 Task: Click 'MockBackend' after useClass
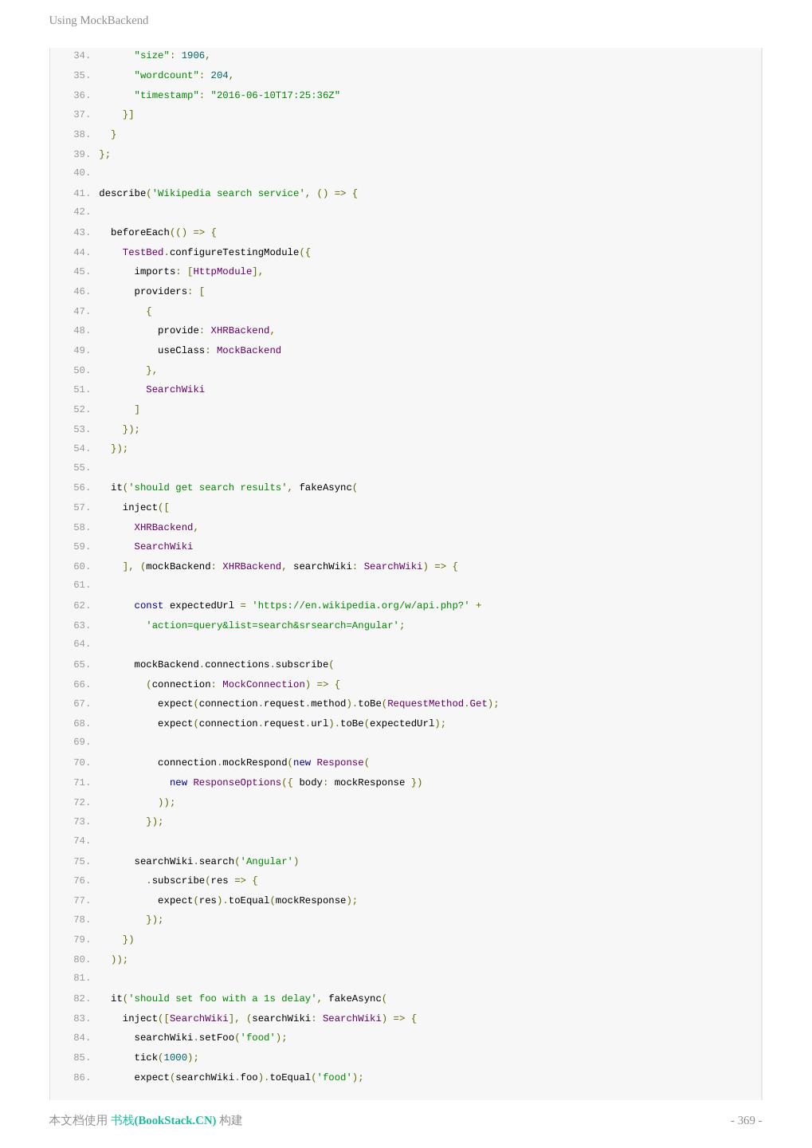pos(249,351)
